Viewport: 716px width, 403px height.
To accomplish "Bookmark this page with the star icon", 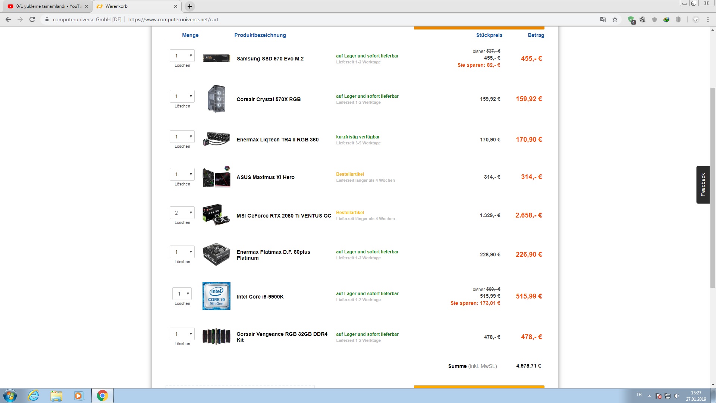I will (615, 19).
